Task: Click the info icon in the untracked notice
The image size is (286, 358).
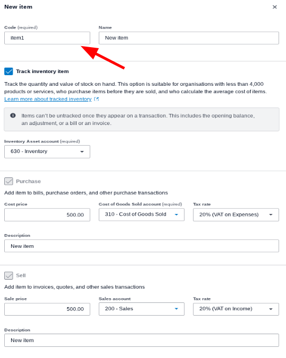Action: click(x=13, y=115)
